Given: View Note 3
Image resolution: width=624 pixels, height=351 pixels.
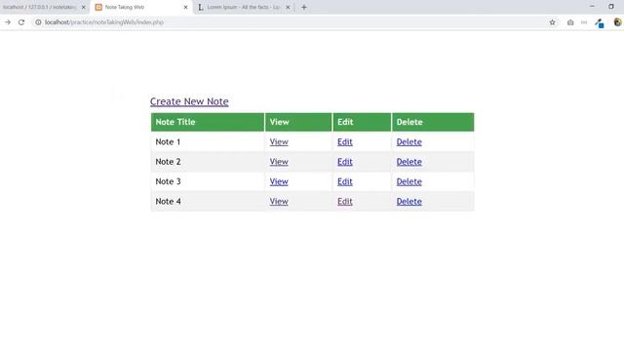Looking at the screenshot, I should pyautogui.click(x=279, y=182).
